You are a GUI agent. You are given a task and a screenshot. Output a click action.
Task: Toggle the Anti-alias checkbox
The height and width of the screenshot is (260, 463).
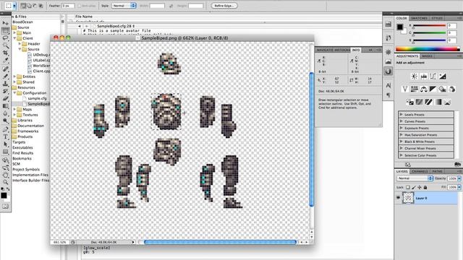tap(79, 6)
